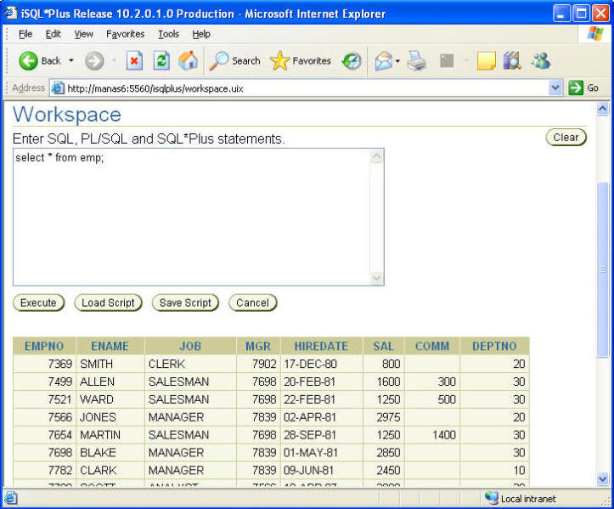Click the JOB column header
Screen dimensions: 614x509
pyautogui.click(x=190, y=346)
